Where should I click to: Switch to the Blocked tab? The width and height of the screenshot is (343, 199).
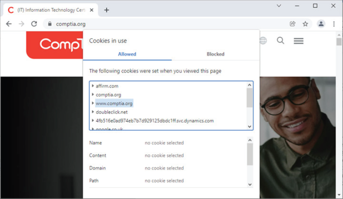(216, 54)
